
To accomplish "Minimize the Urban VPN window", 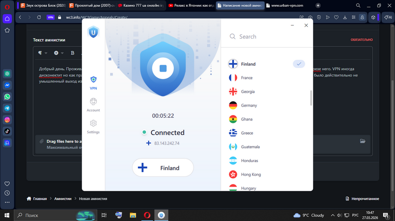I will pyautogui.click(x=292, y=25).
